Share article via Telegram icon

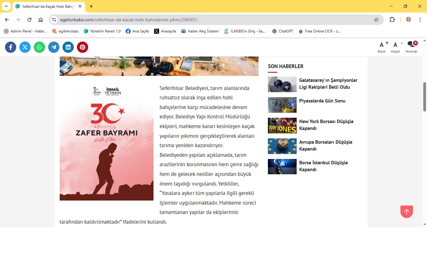click(54, 47)
